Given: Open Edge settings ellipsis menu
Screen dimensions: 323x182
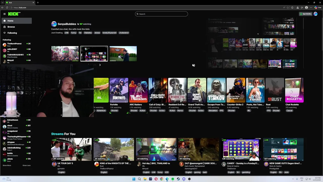Looking at the screenshot, I should [x=311, y=8].
